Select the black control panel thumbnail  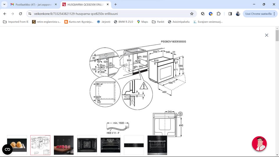coord(134,145)
